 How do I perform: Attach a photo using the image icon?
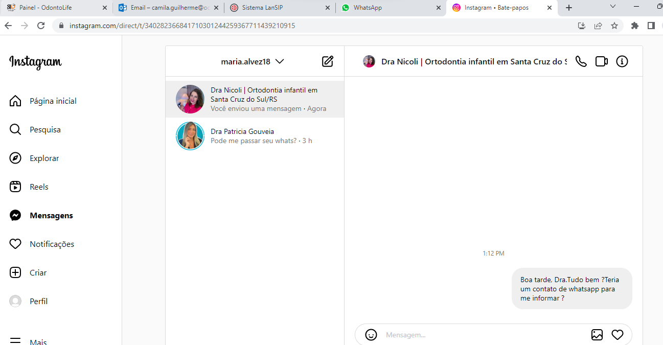[597, 335]
